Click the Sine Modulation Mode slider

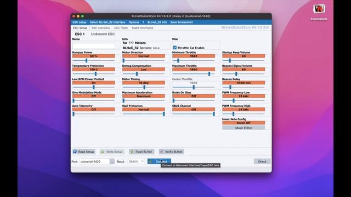pyautogui.click(x=94, y=101)
